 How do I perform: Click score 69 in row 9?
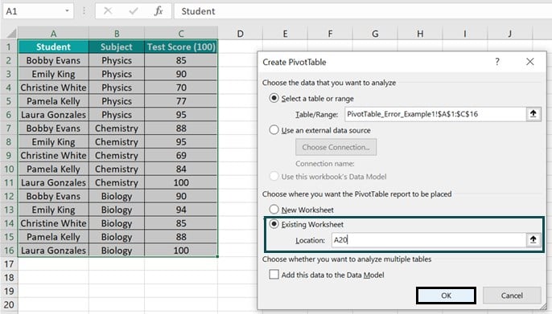(181, 156)
